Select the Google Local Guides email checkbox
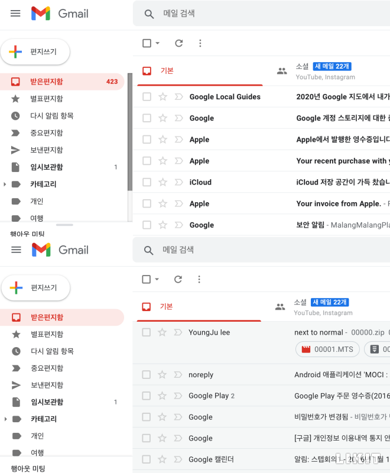Image resolution: width=390 pixels, height=473 pixels. (x=147, y=96)
